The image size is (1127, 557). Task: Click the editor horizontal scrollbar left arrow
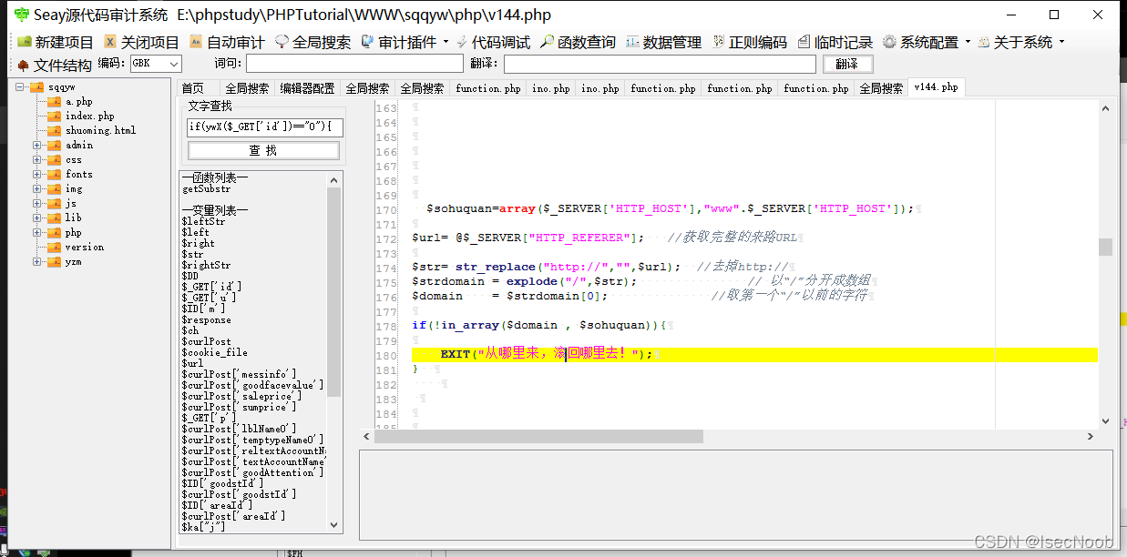(x=367, y=437)
